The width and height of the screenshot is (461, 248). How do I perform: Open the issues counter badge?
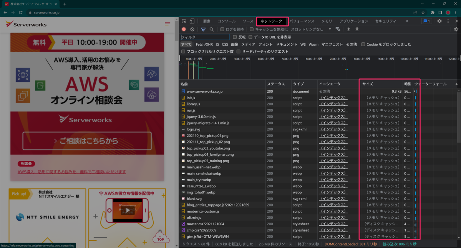tap(426, 21)
